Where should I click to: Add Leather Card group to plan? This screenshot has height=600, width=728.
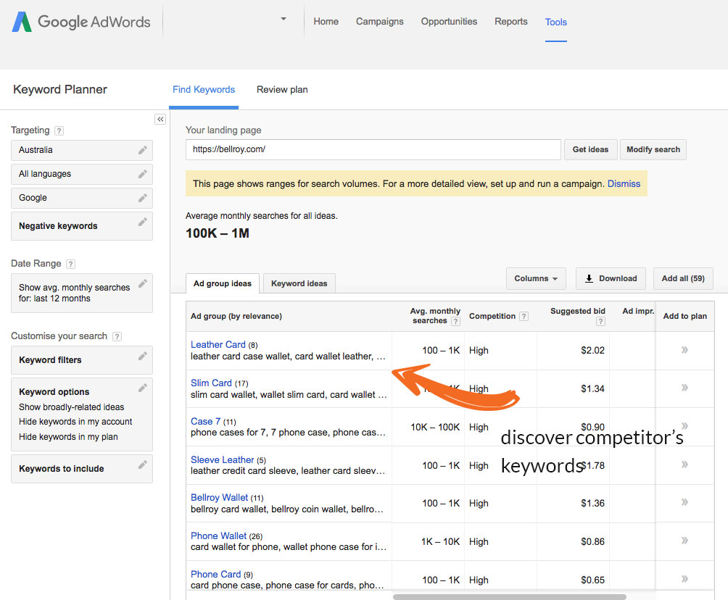click(684, 350)
